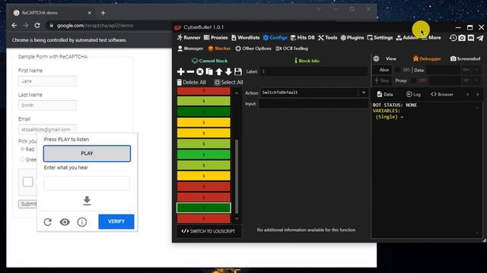Viewport: 487px width, 273px height.
Task: Click Select All blocks
Action: 228,83
